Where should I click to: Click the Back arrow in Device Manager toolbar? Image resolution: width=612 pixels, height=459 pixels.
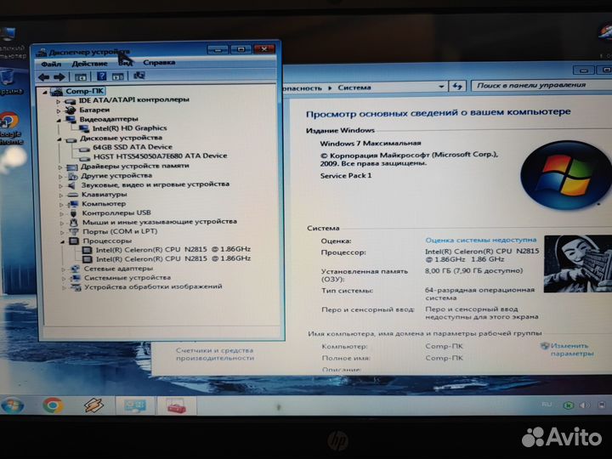click(43, 76)
